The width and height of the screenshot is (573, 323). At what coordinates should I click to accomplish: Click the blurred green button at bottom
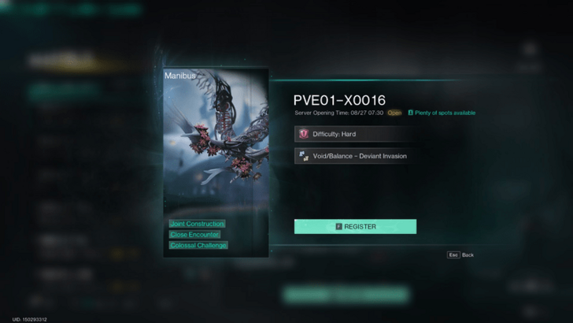[x=346, y=295]
